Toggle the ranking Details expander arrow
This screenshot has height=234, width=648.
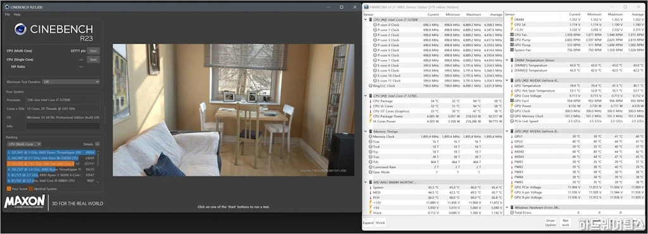[97, 144]
